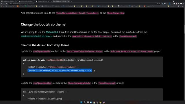Open the Windows Start menu
This screenshot has height=104, width=185.
coord(81,102)
